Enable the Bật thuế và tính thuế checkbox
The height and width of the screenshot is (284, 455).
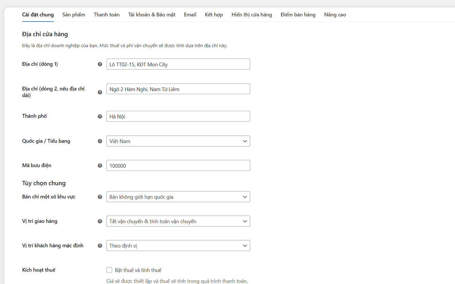point(109,270)
